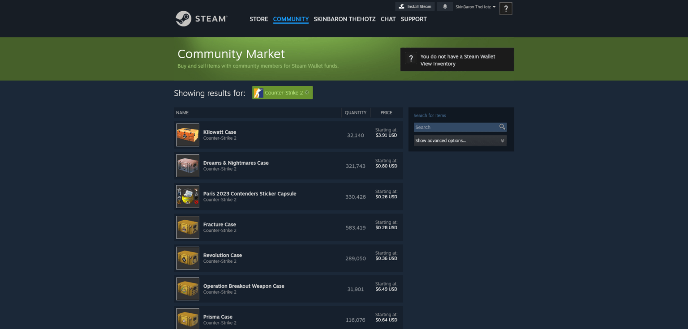Open the notification bell
Image resolution: width=688 pixels, height=329 pixels.
pyautogui.click(x=445, y=6)
